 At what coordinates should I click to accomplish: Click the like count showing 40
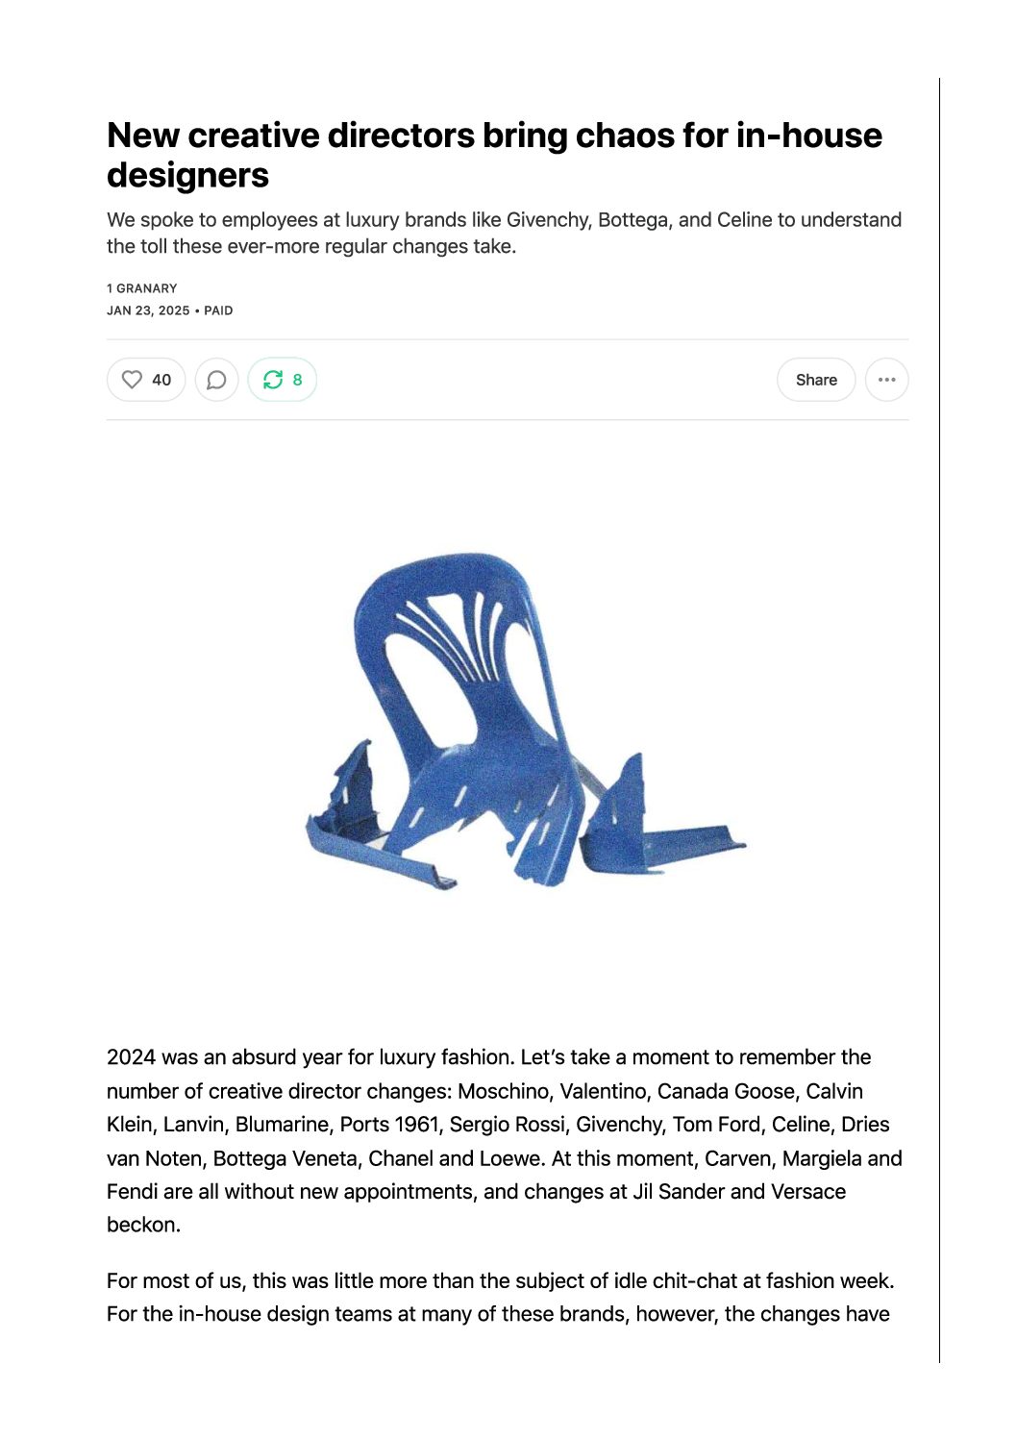pos(161,380)
